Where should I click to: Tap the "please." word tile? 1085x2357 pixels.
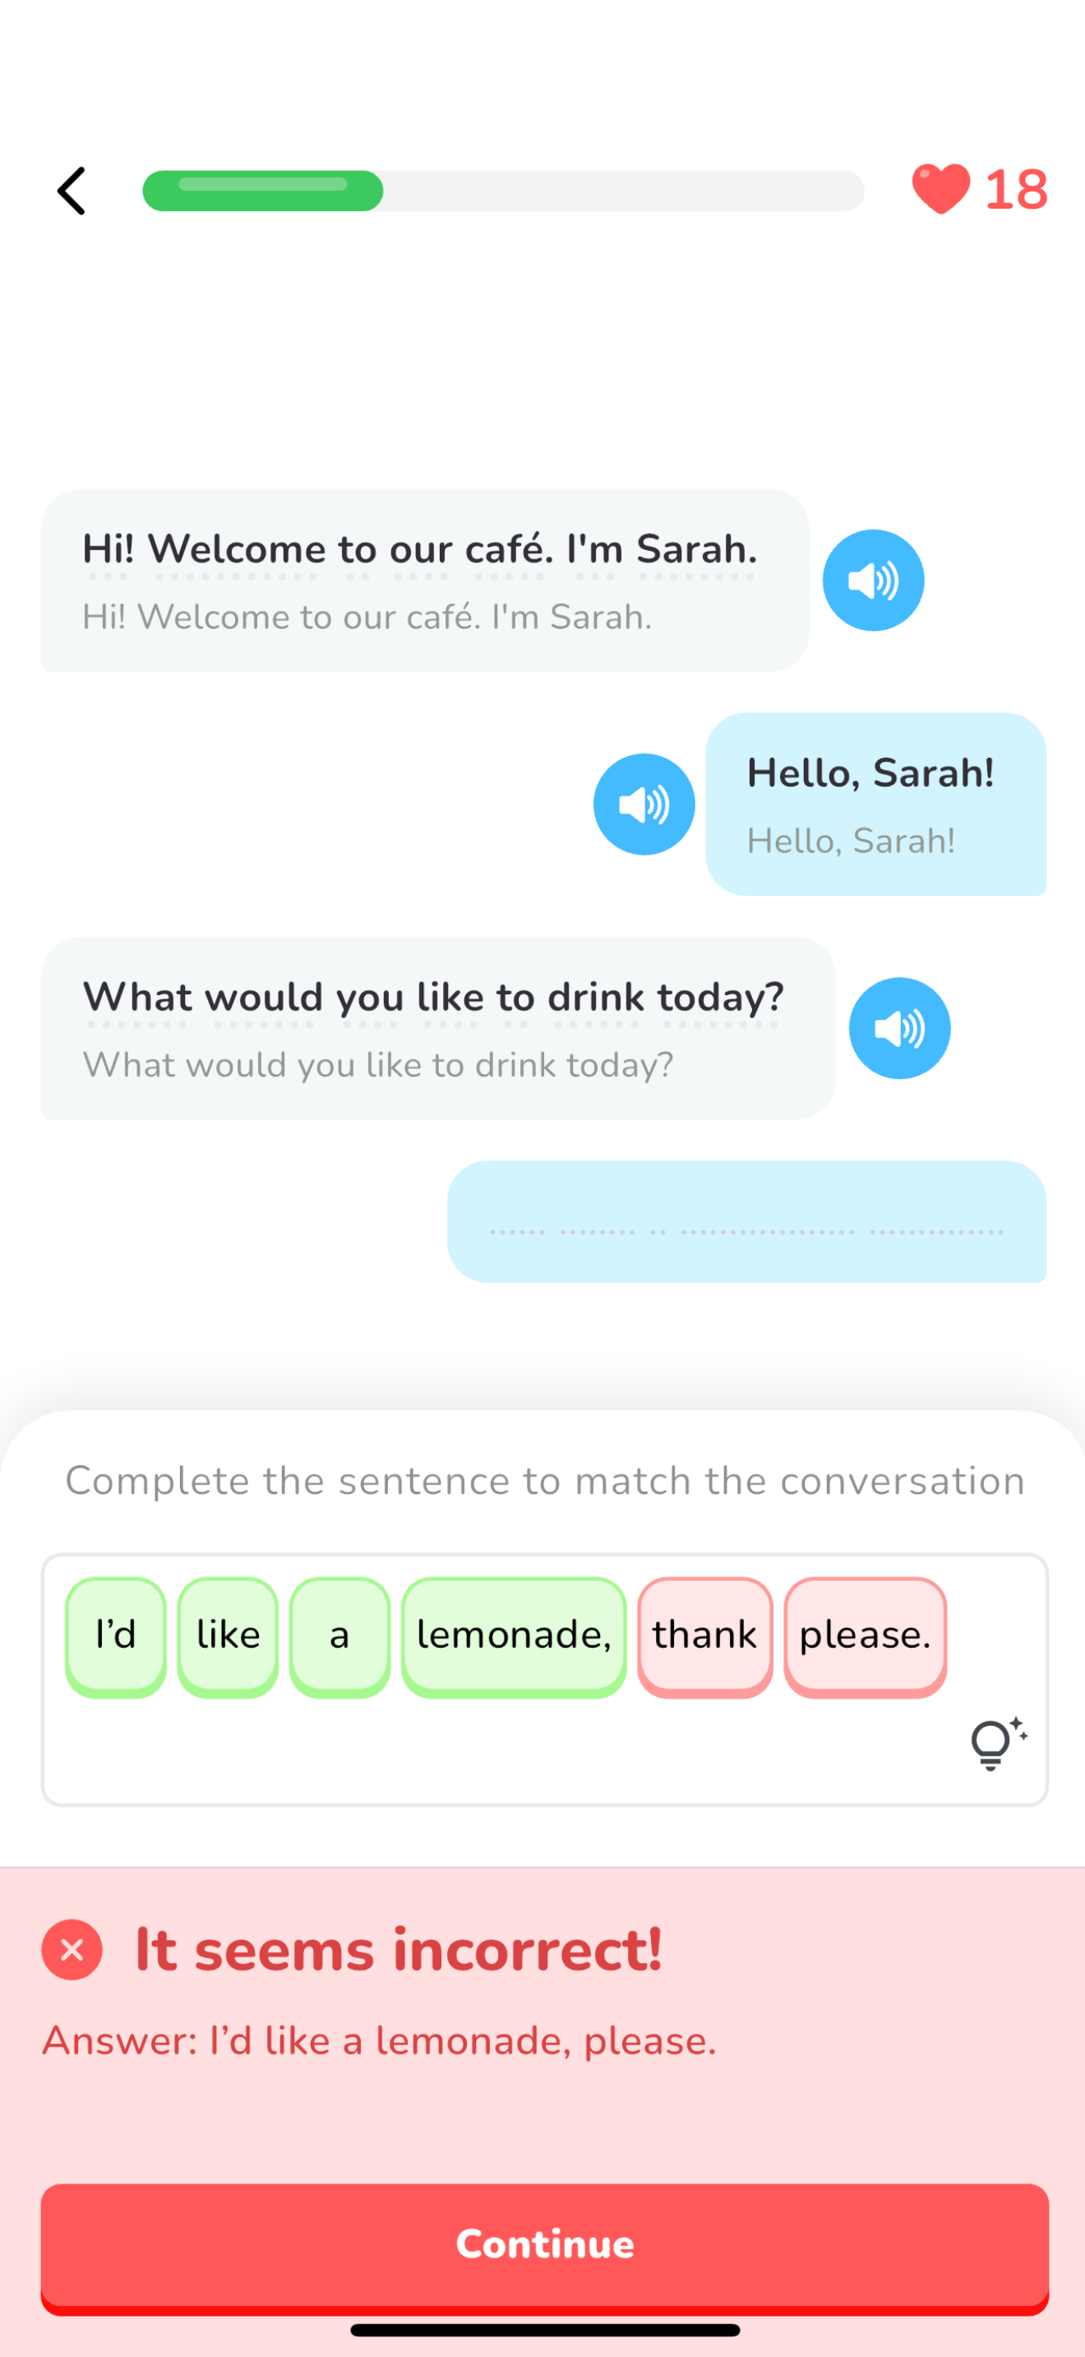[x=865, y=1635]
